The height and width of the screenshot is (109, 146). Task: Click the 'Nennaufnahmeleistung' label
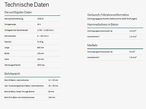pos(14,19)
